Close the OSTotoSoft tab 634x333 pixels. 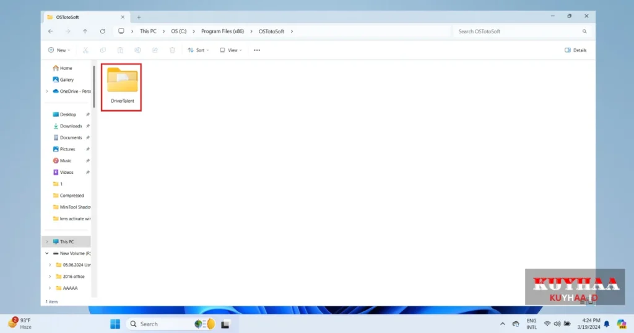click(123, 17)
